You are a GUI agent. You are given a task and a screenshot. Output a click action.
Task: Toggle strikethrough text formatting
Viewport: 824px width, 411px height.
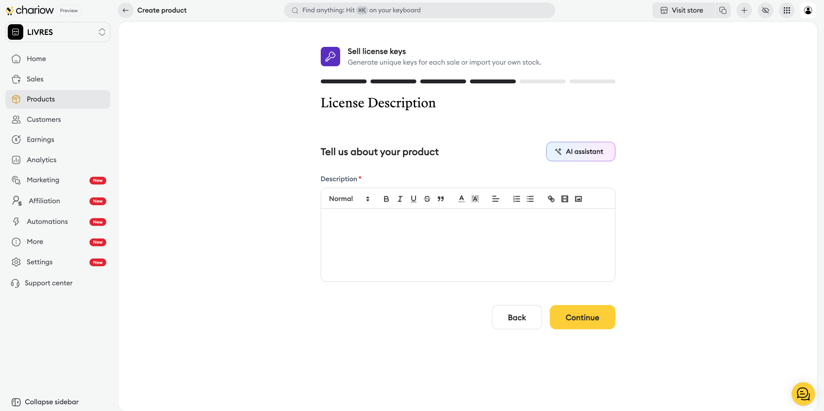tap(427, 199)
